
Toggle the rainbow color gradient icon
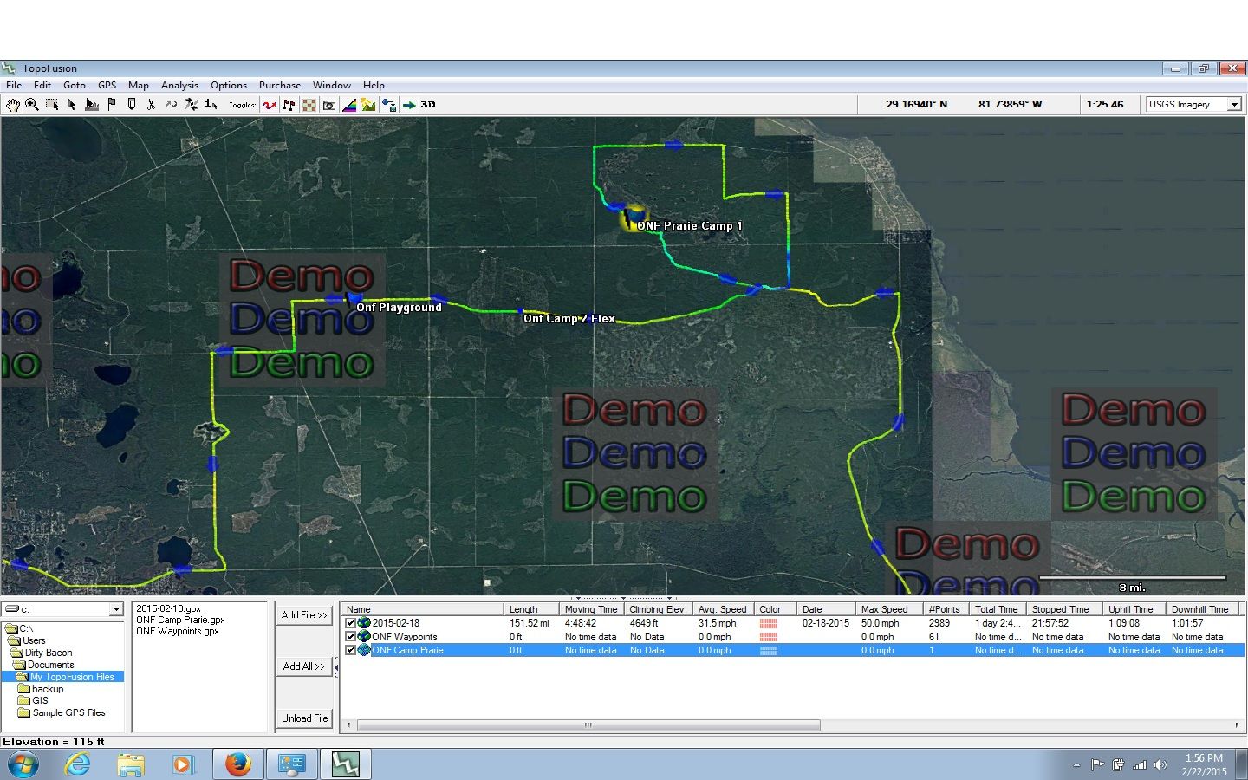click(x=349, y=105)
